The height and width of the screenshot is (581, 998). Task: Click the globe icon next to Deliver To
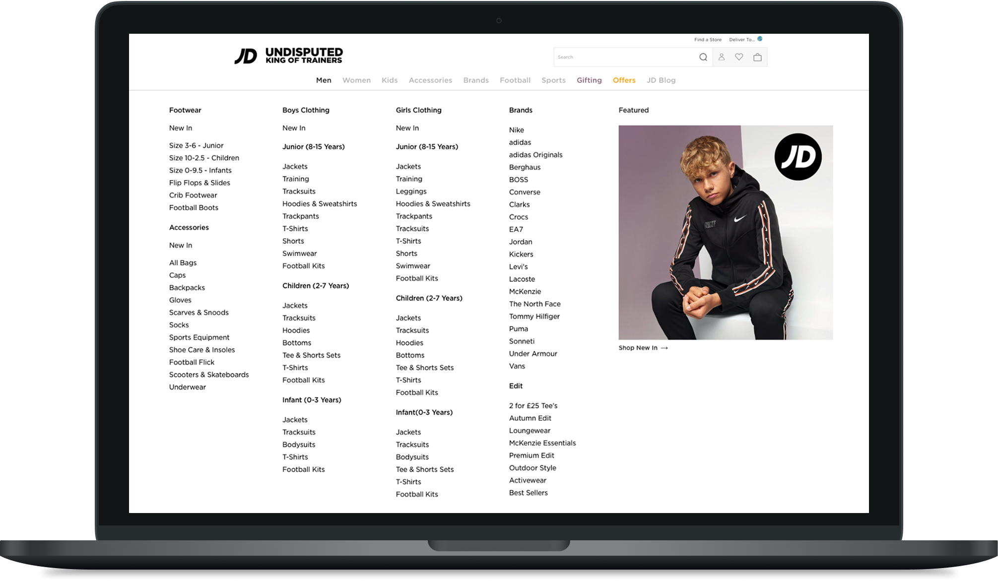[x=760, y=39]
